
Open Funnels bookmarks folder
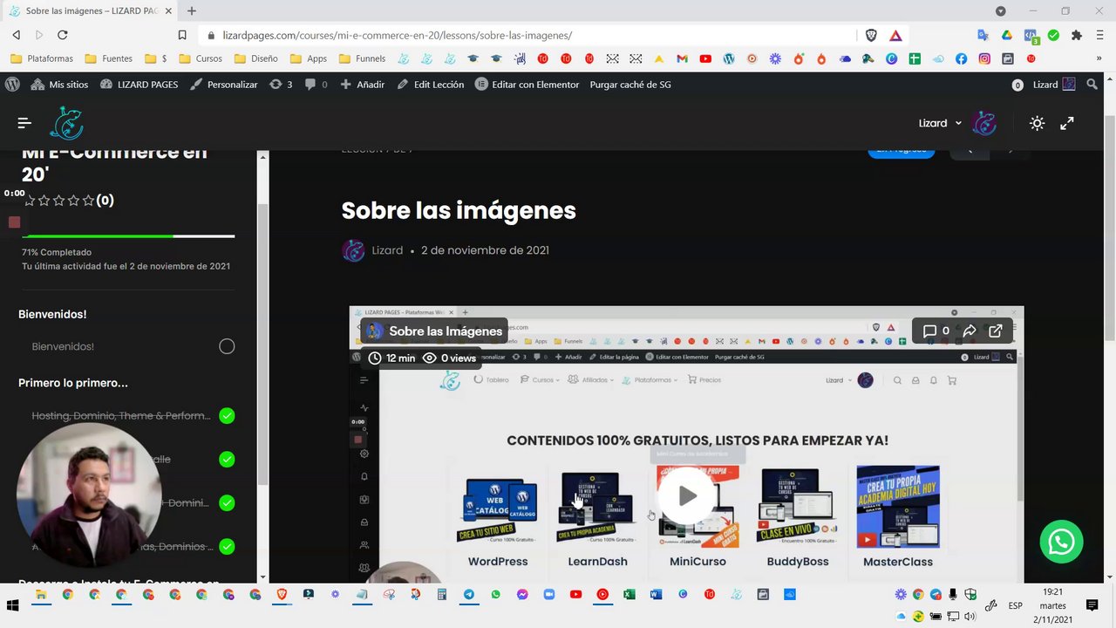(x=362, y=58)
